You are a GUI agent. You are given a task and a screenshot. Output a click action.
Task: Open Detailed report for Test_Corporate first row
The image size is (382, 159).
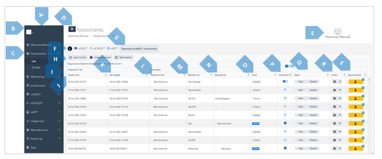tap(313, 90)
